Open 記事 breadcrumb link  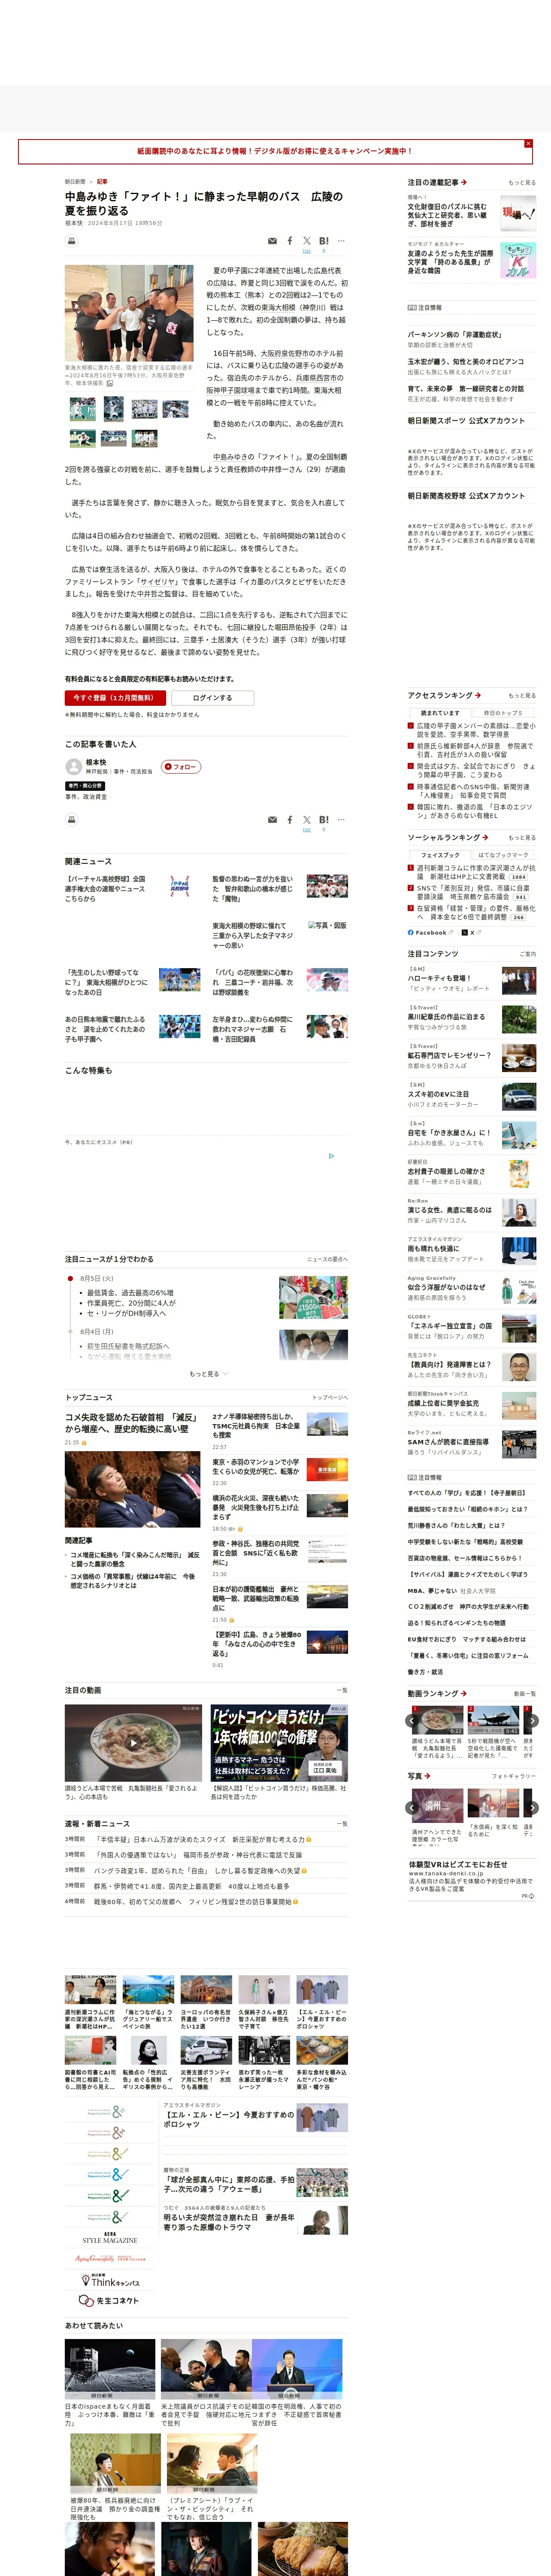[x=102, y=182]
